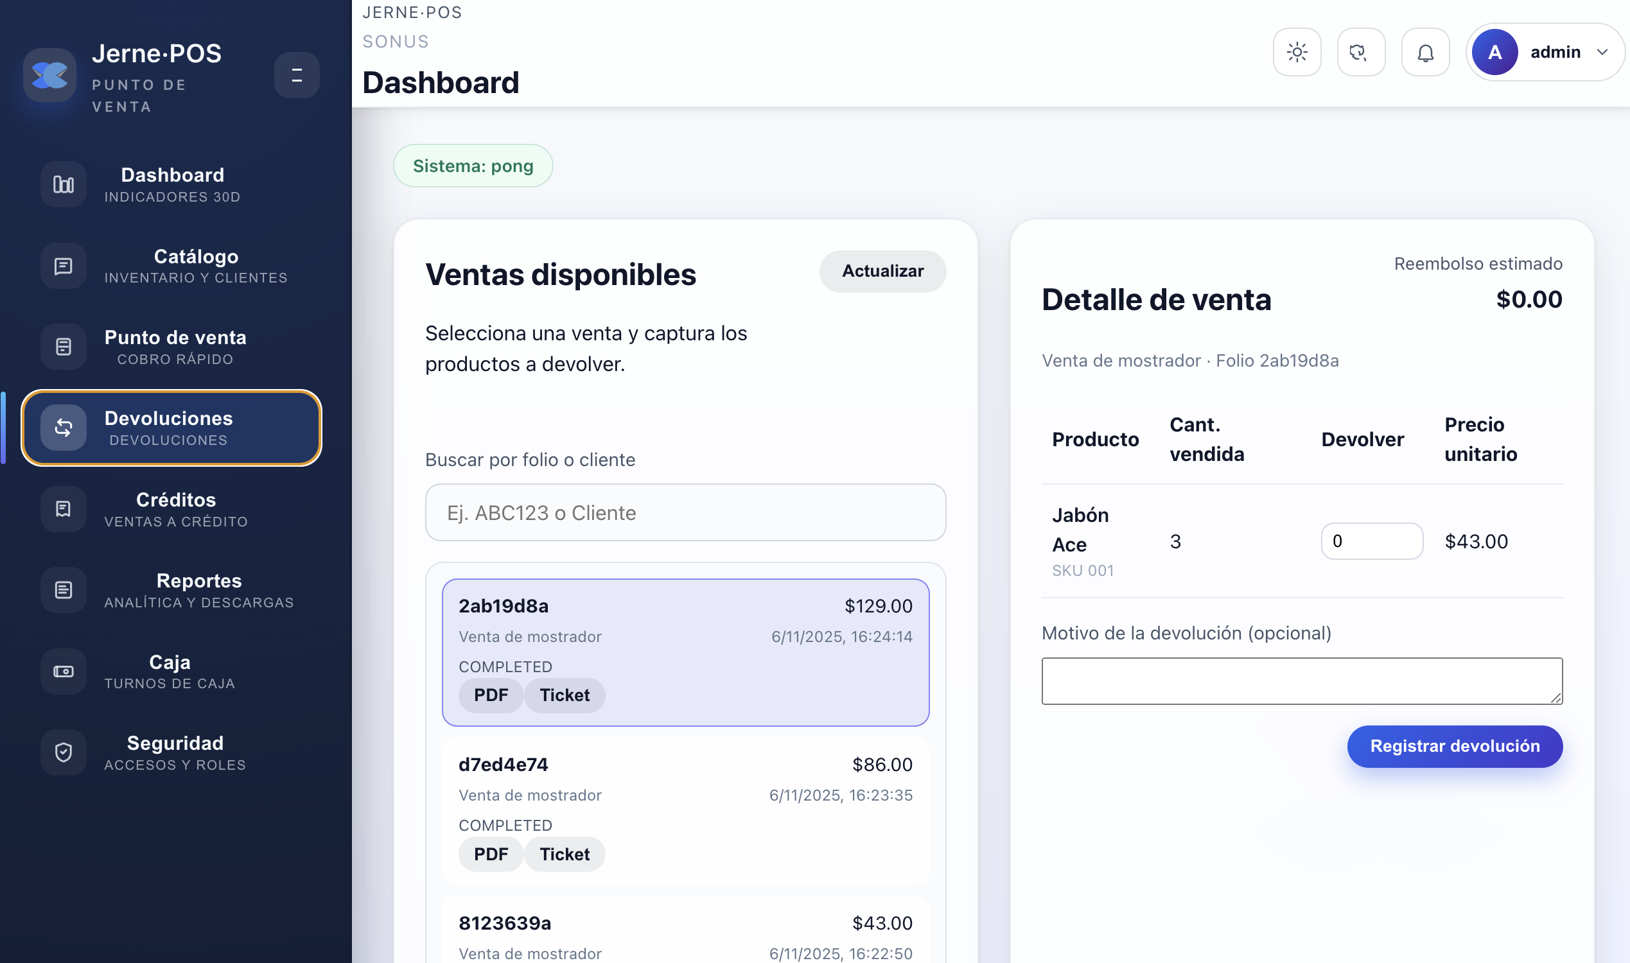Click the Sistema: pong status badge
The width and height of the screenshot is (1630, 963).
coord(473,166)
